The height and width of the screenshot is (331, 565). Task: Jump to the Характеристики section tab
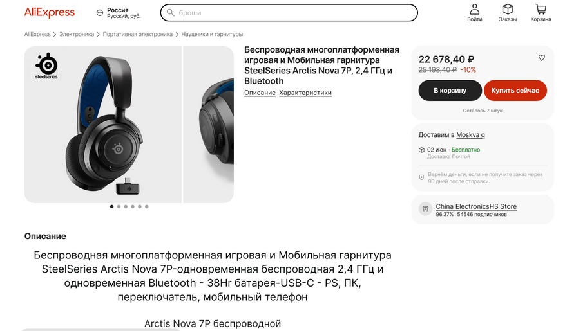305,93
